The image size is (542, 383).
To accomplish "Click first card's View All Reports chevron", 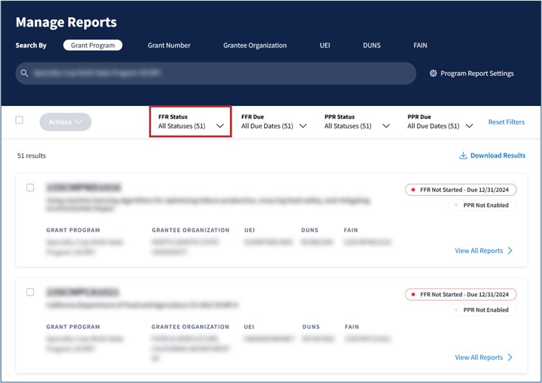I will click(511, 251).
